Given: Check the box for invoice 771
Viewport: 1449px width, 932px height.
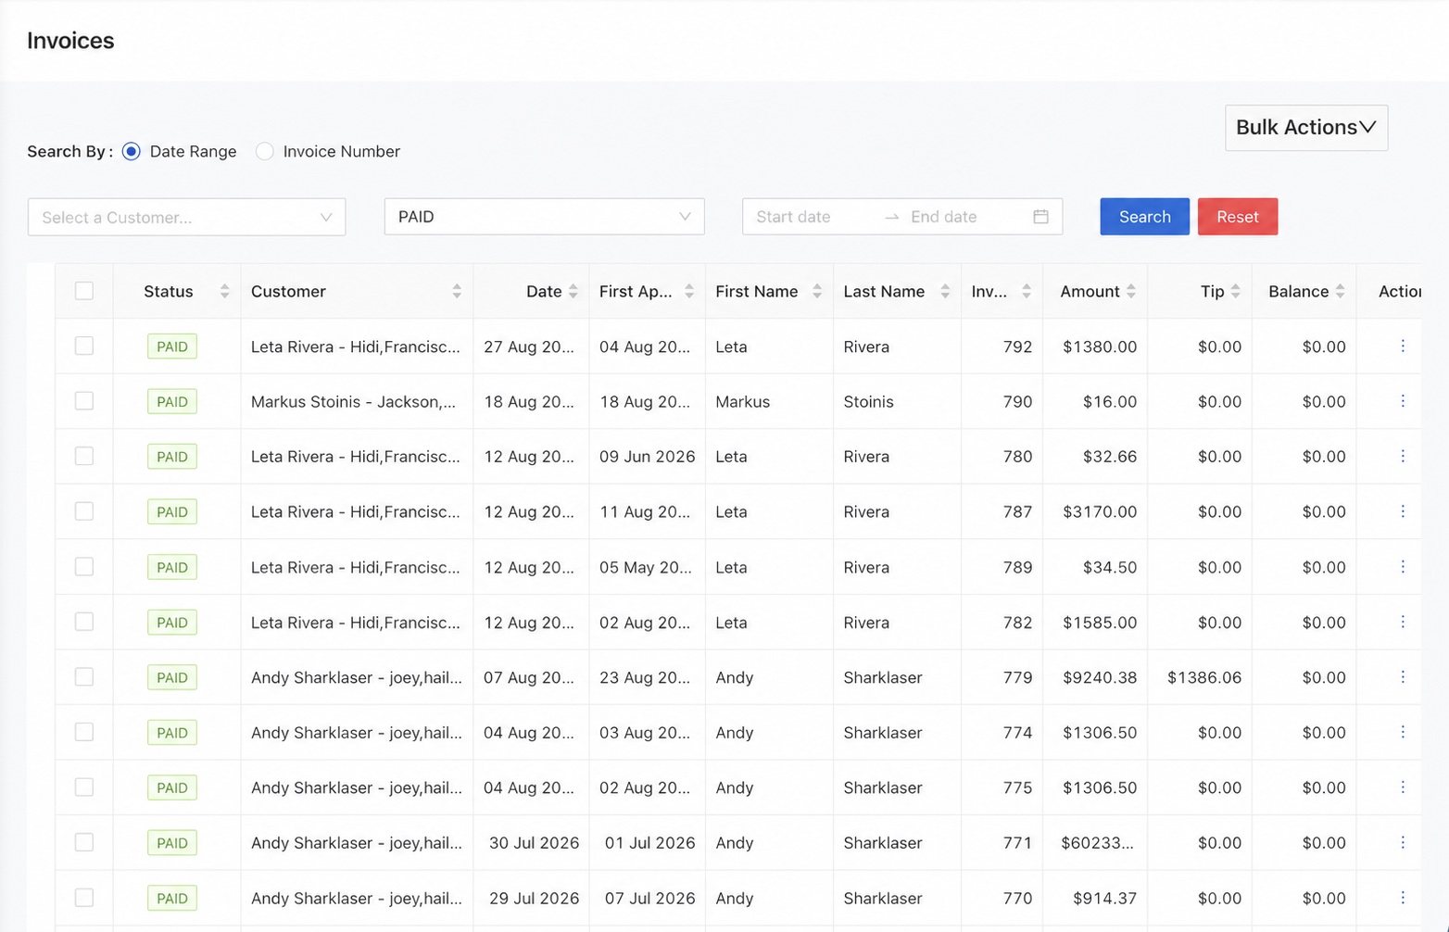Looking at the screenshot, I should pyautogui.click(x=84, y=842).
